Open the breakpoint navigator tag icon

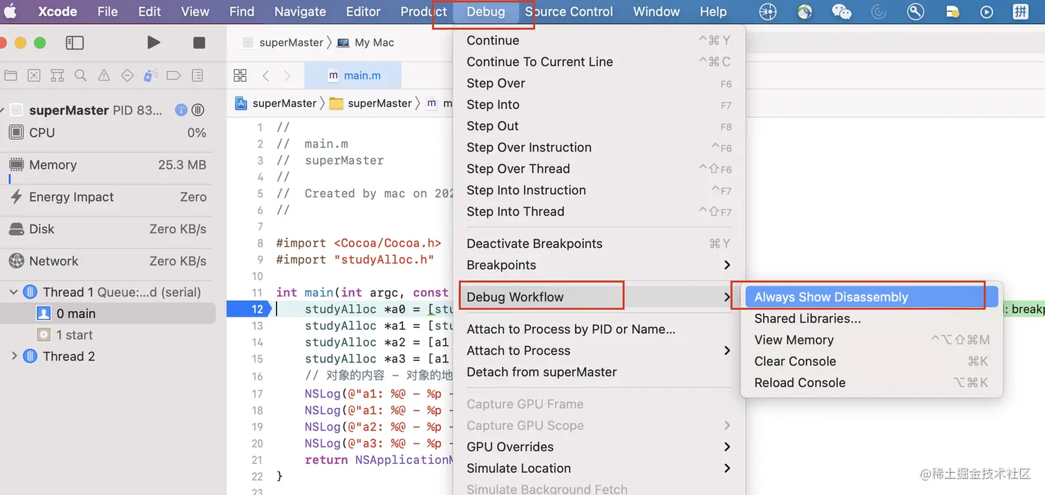[174, 75]
